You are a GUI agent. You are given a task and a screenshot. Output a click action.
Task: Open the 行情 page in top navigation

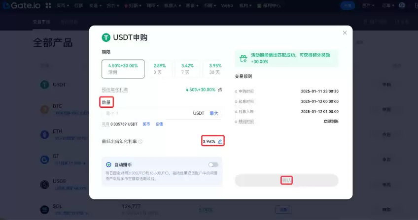[78, 5]
